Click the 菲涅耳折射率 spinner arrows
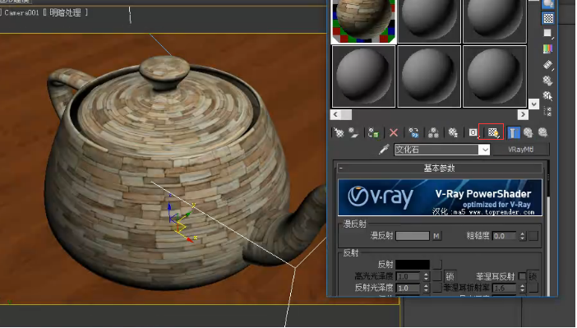The height and width of the screenshot is (328, 577). (x=522, y=288)
